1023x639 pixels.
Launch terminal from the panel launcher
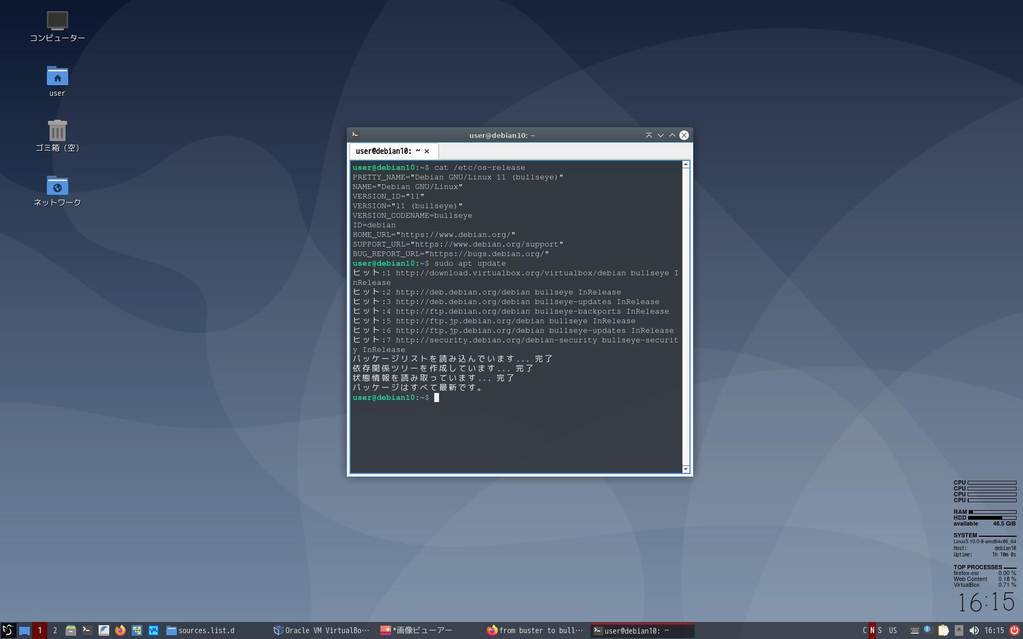pos(87,630)
